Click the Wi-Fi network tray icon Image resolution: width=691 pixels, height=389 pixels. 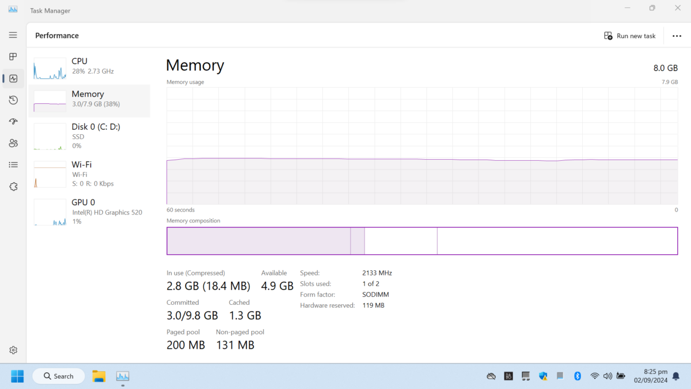[595, 376]
